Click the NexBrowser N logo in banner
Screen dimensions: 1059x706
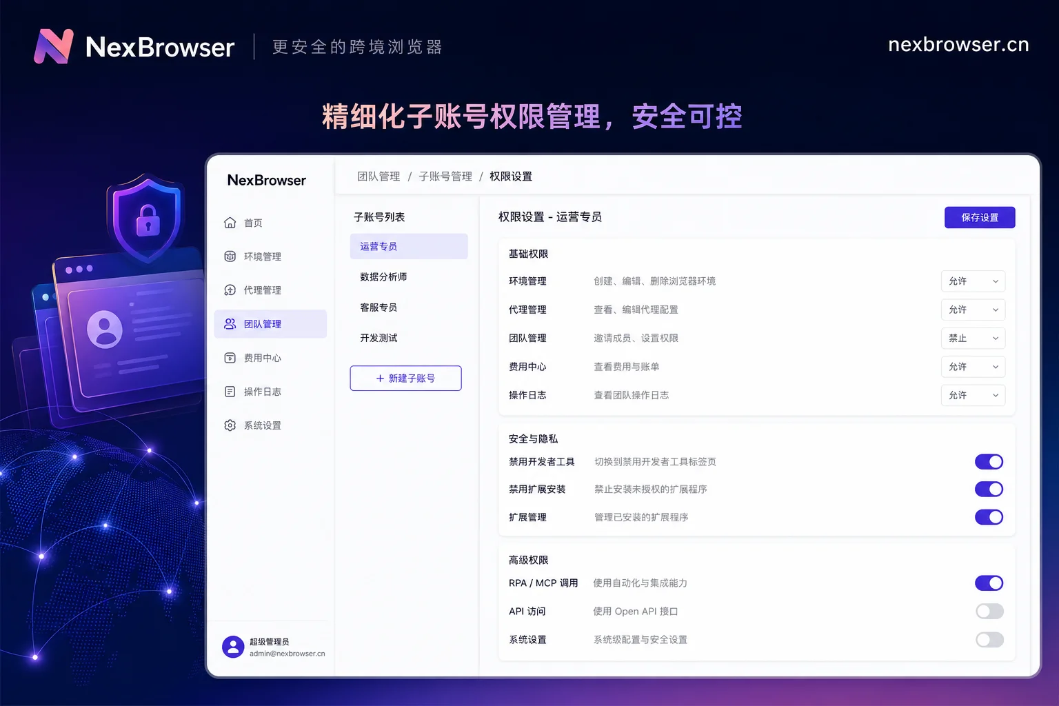54,46
